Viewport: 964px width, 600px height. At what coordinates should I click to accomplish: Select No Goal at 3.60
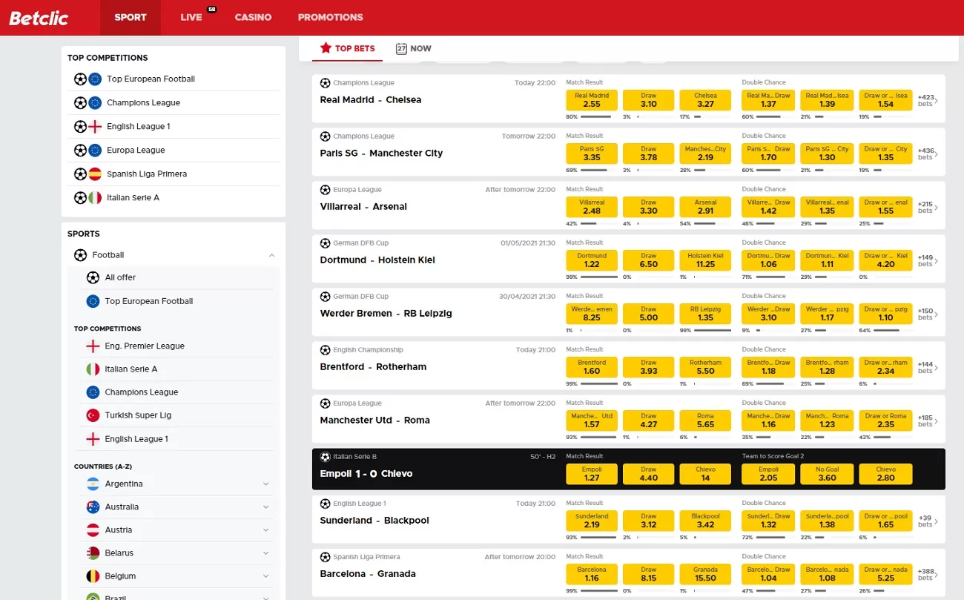(827, 474)
